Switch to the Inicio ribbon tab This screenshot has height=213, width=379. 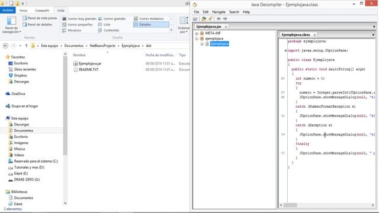pos(24,11)
